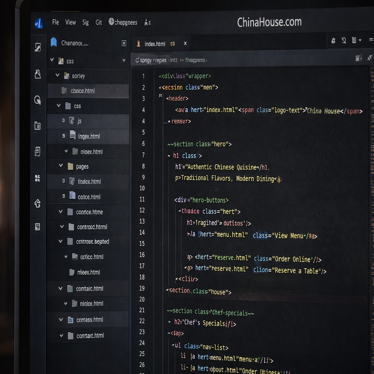Click the fold arrow on line 7

click(169, 156)
